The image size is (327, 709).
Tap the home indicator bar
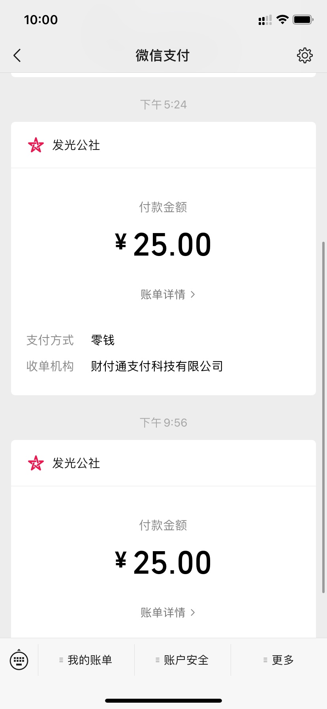point(163,701)
